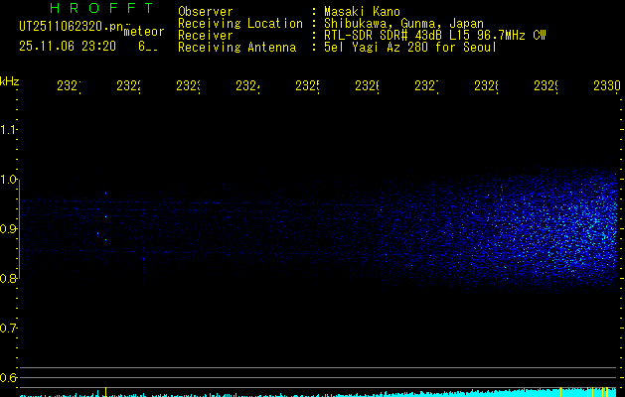Click the 2321 time axis marker
625x397 pixels.
[x=69, y=86]
